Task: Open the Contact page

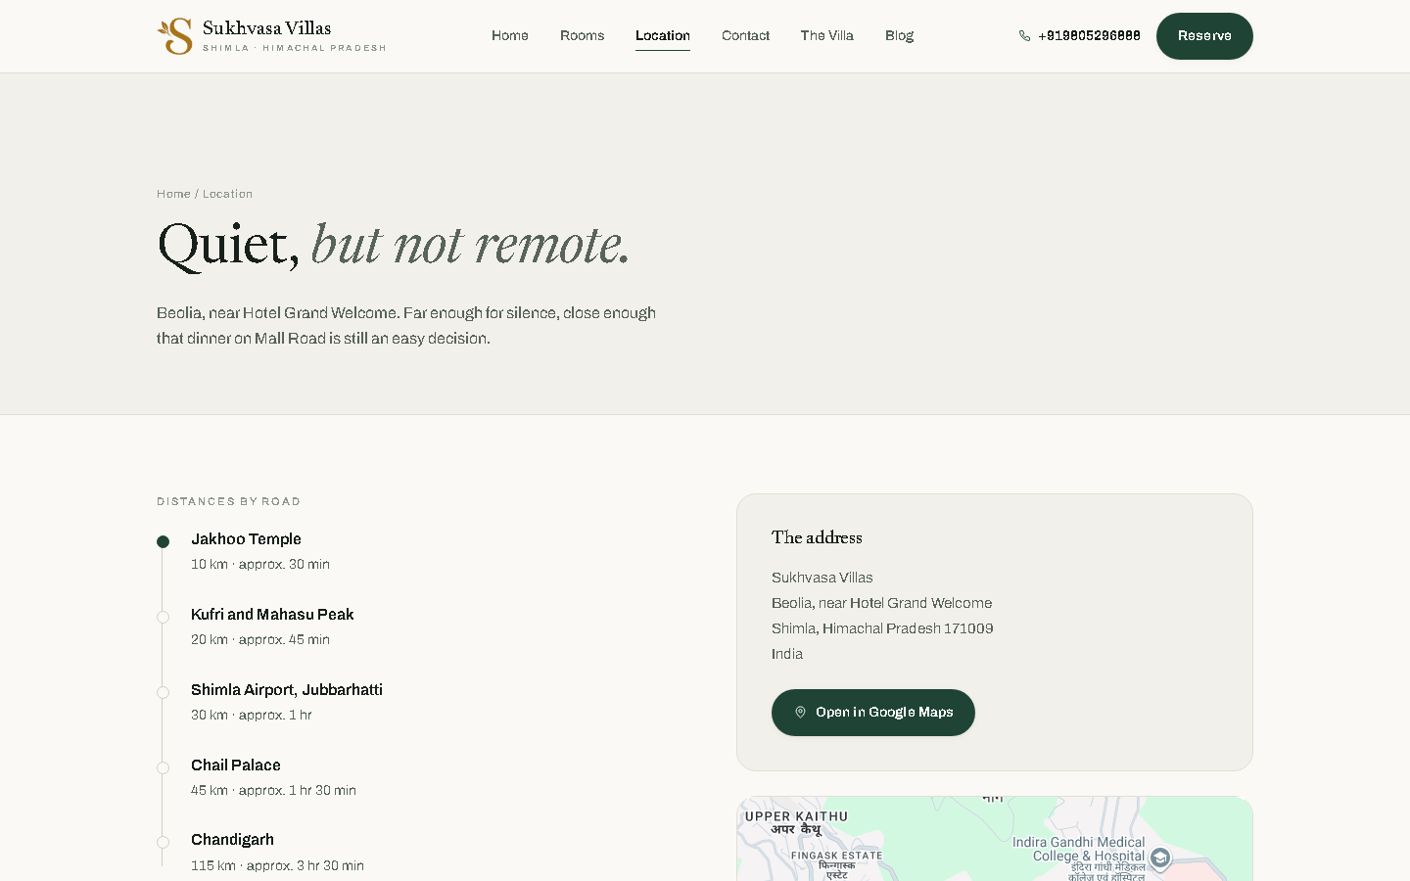Action: [745, 36]
